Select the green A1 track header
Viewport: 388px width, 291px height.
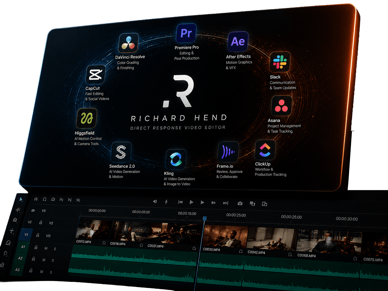(23, 247)
